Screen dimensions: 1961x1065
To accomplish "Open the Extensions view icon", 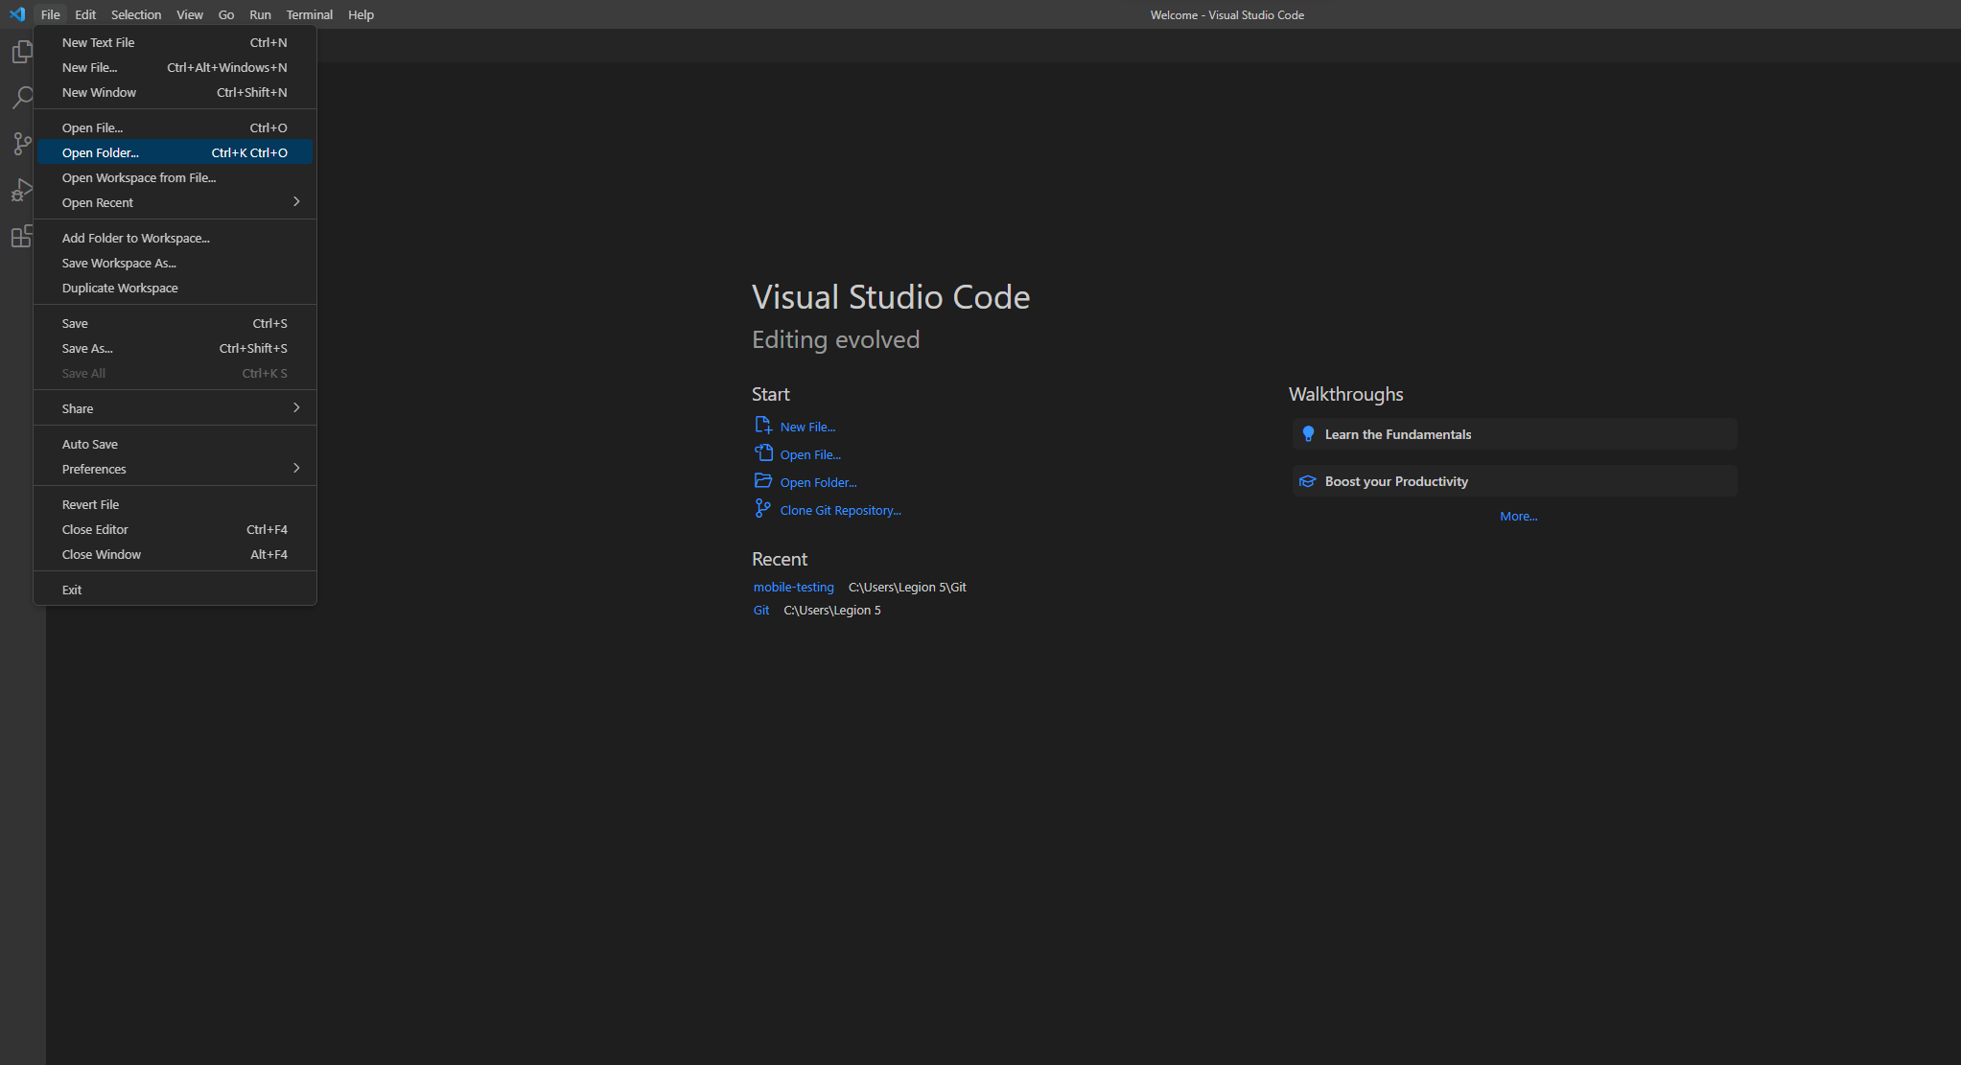I will tap(22, 236).
